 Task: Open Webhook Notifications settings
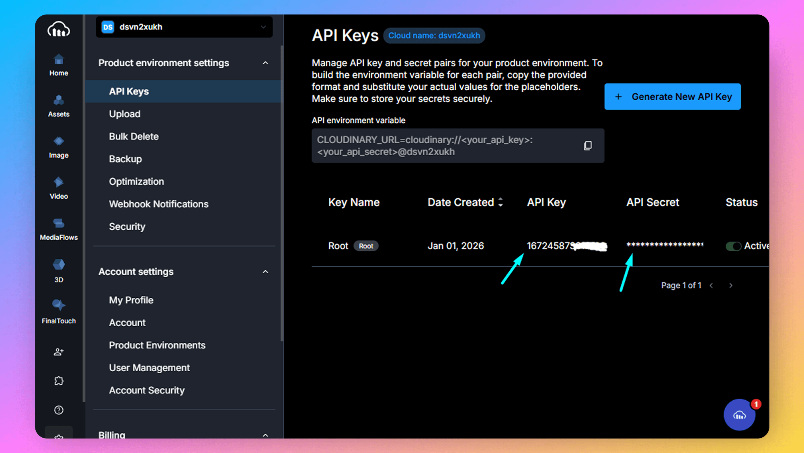[x=158, y=204]
